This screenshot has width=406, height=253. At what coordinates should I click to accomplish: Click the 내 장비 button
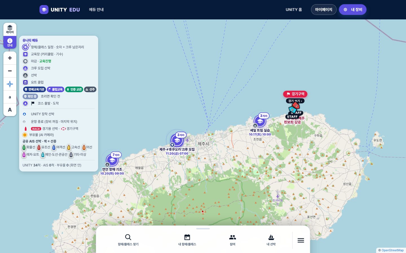pos(353,10)
